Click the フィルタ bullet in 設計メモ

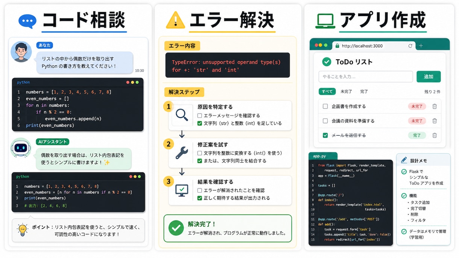[416, 220]
